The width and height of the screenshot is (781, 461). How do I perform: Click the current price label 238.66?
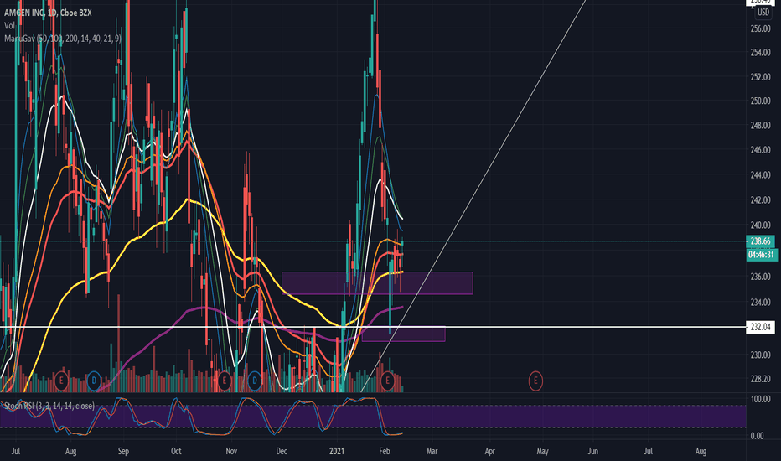(761, 241)
